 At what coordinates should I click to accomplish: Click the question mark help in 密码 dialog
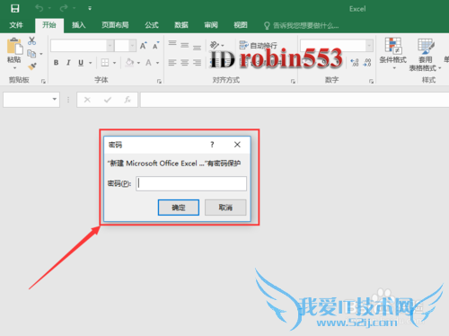tap(212, 145)
